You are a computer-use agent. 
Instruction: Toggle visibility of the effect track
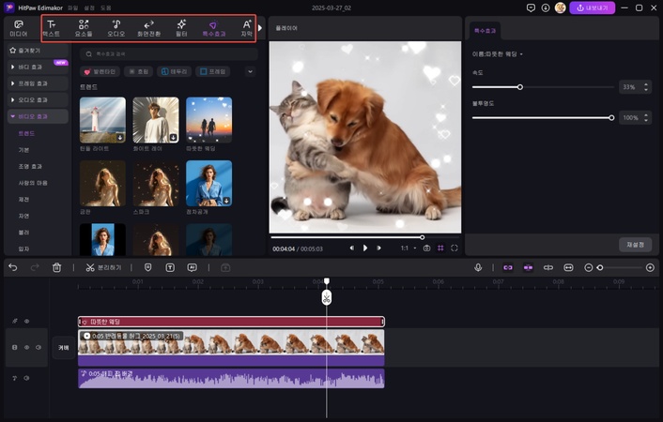coord(26,321)
